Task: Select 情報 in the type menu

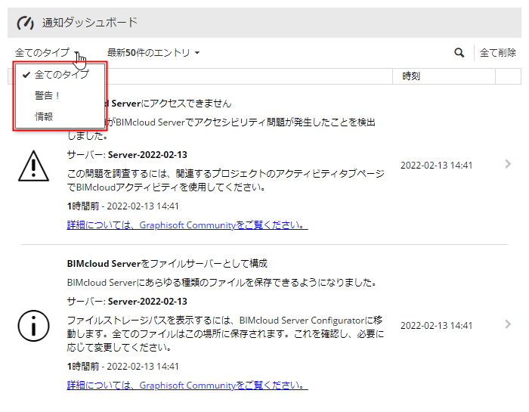Action: pyautogui.click(x=60, y=116)
